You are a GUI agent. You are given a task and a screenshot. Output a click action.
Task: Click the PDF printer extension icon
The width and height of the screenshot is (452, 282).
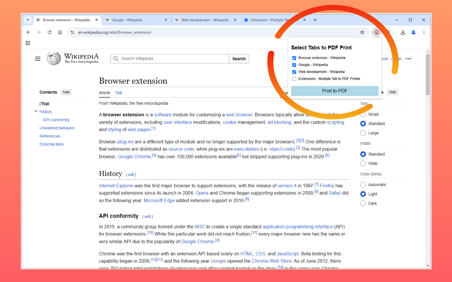coord(377,32)
